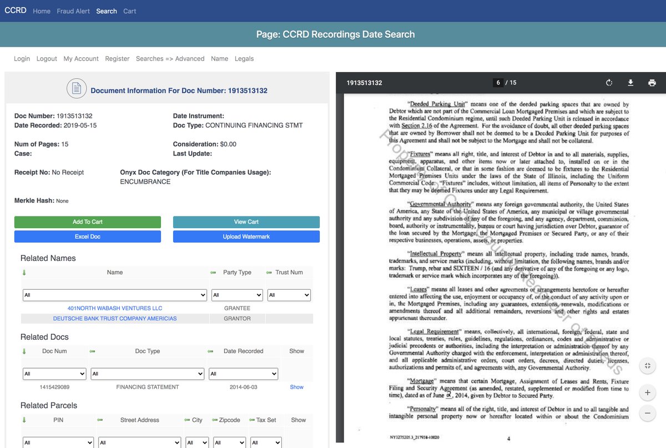Sort parcels by Street Address arrow
This screenshot has height=448, width=666.
pos(100,420)
